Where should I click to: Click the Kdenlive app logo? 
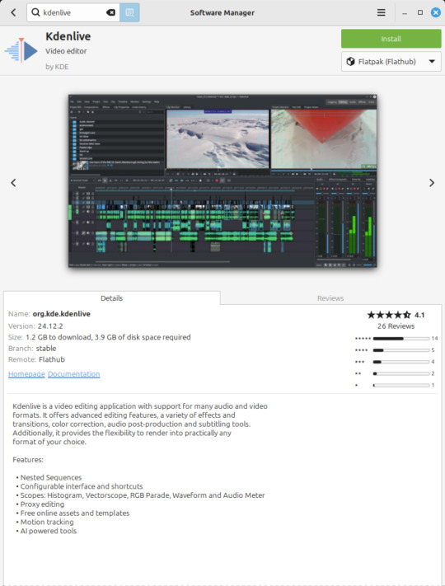click(x=21, y=50)
